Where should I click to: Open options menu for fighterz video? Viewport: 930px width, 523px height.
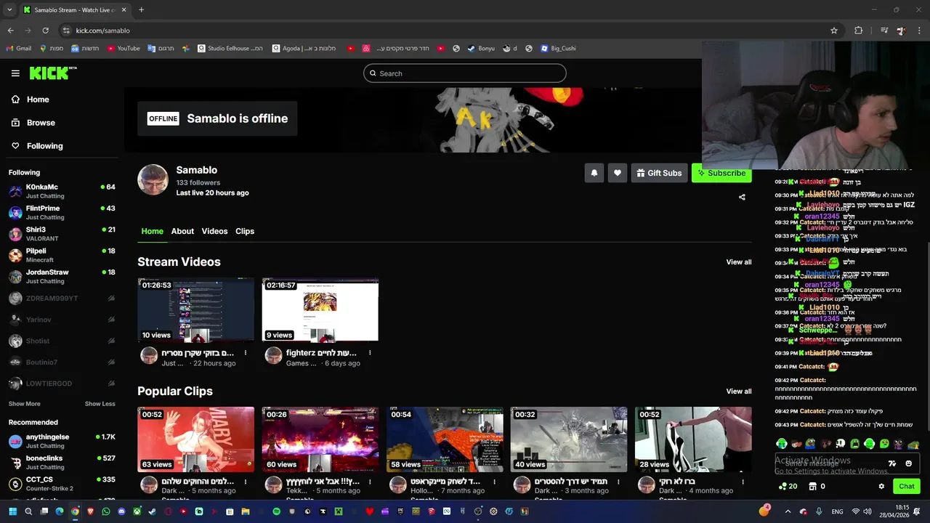(370, 353)
